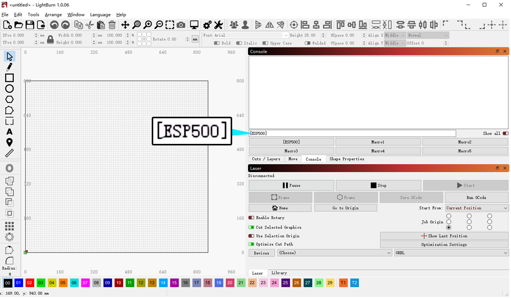511x298 pixels.
Task: Open the Normal text style dropdown
Action: (428, 35)
